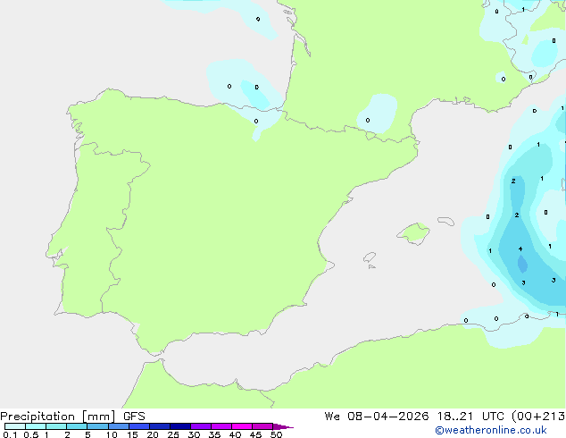The height and width of the screenshot is (438, 566).
Task: Click the 30–35 mm purple legend swatch
Action: click(201, 426)
